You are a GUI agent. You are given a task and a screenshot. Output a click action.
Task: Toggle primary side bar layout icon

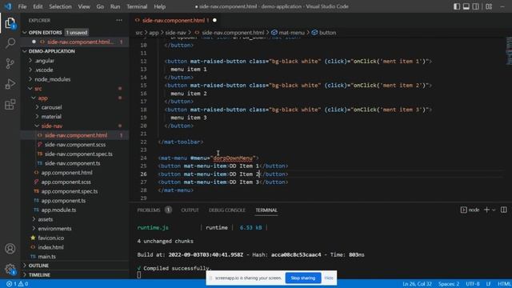(457, 6)
